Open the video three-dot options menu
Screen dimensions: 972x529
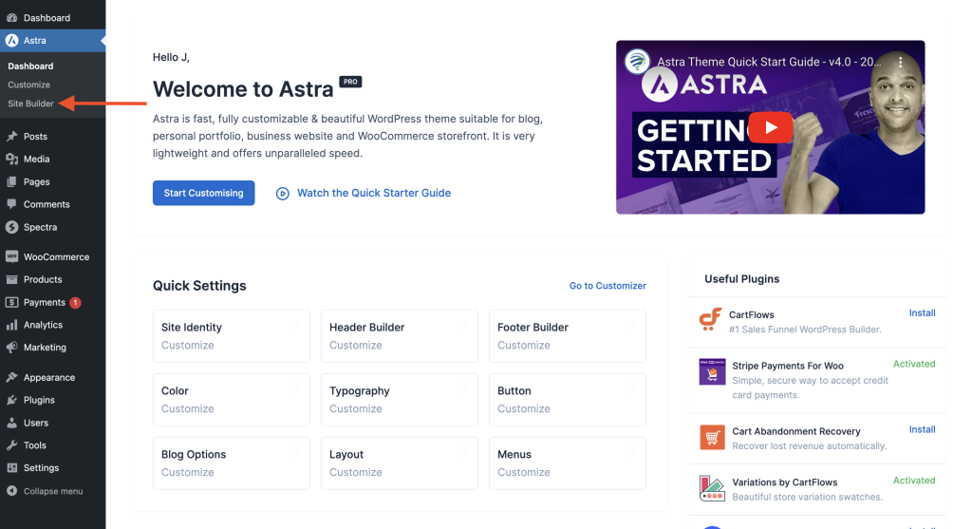click(x=901, y=62)
